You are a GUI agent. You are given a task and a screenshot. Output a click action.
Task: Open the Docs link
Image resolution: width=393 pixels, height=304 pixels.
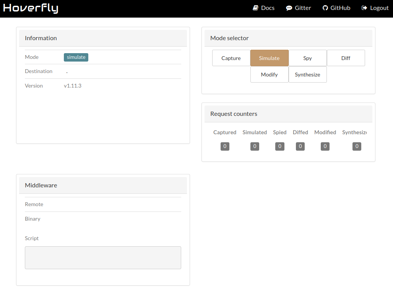(x=268, y=8)
